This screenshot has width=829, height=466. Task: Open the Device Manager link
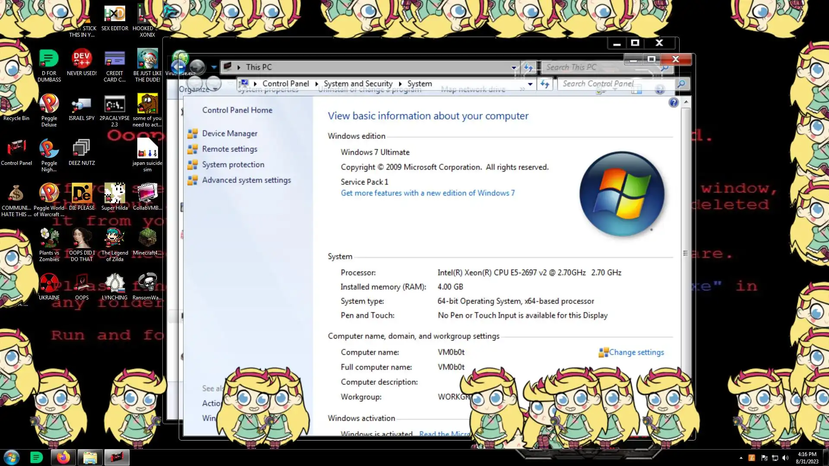pos(230,134)
